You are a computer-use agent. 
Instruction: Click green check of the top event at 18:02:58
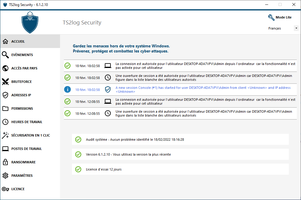(67, 66)
